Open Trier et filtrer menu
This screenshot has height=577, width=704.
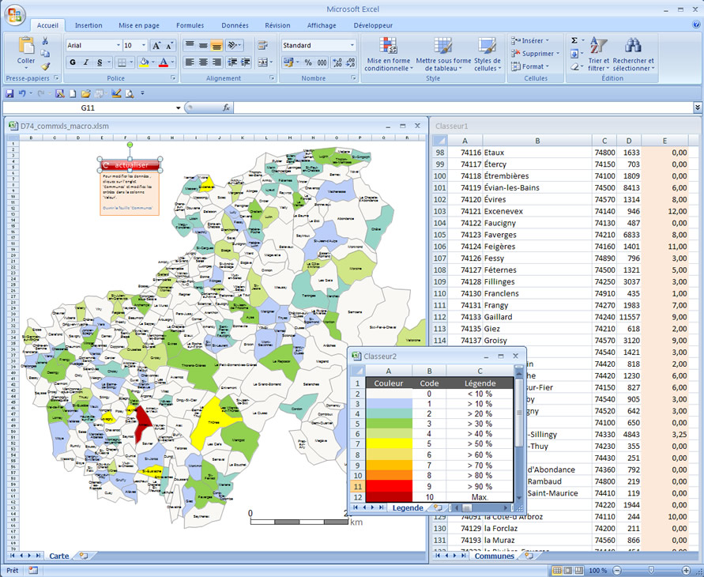tap(598, 54)
